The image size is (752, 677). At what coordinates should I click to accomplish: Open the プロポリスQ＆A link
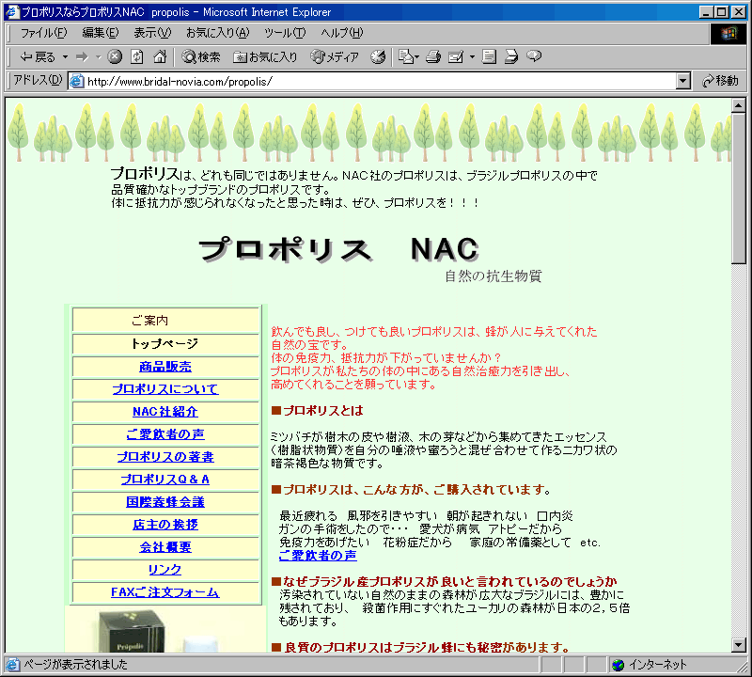coord(165,480)
